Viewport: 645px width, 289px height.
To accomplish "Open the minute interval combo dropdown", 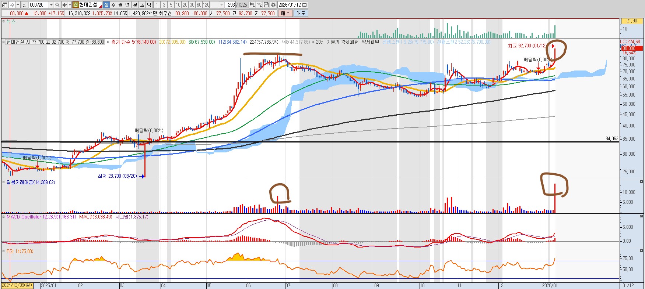I will [221, 5].
